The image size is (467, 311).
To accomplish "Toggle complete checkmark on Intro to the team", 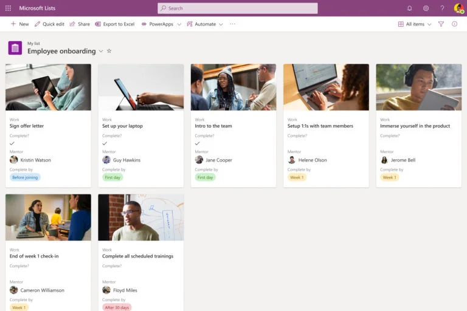I will pos(197,143).
